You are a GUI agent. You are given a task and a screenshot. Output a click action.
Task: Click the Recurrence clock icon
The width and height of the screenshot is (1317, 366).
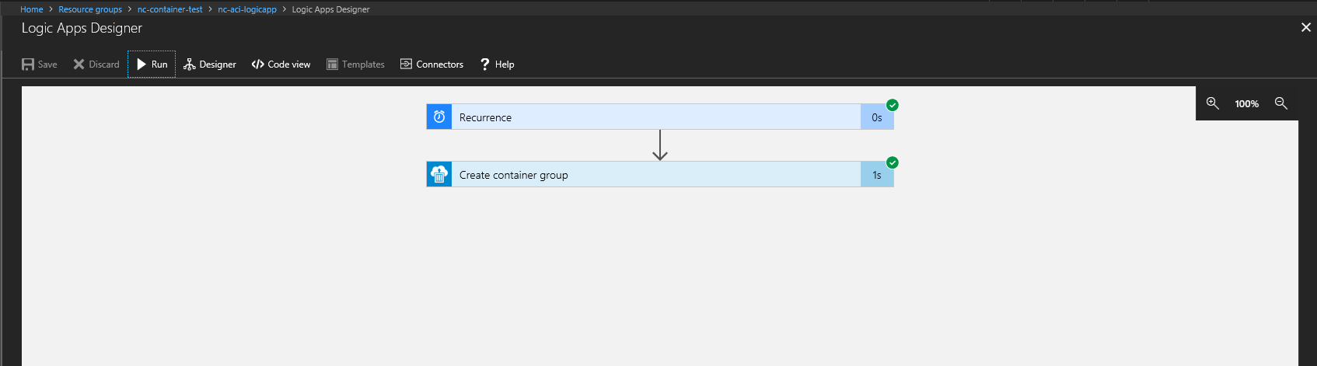coord(439,117)
